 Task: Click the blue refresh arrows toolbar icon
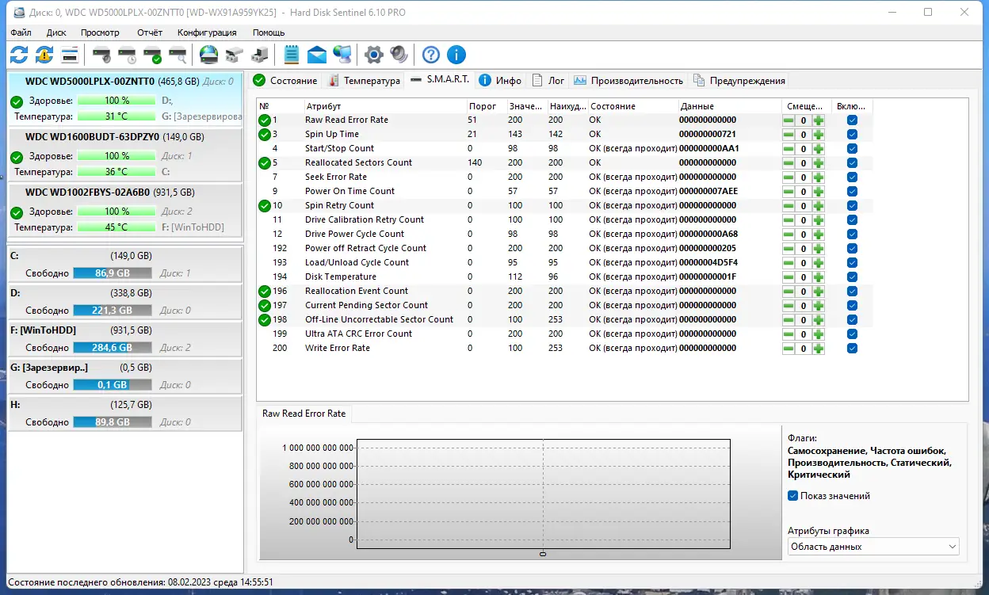(x=19, y=55)
